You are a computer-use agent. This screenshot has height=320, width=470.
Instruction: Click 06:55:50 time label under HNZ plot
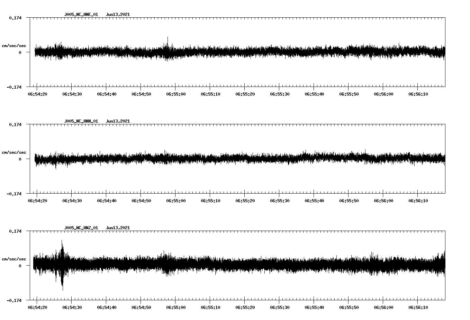tap(349, 307)
